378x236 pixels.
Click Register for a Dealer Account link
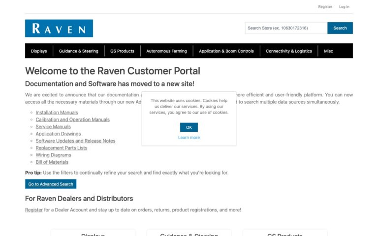pos(34,210)
